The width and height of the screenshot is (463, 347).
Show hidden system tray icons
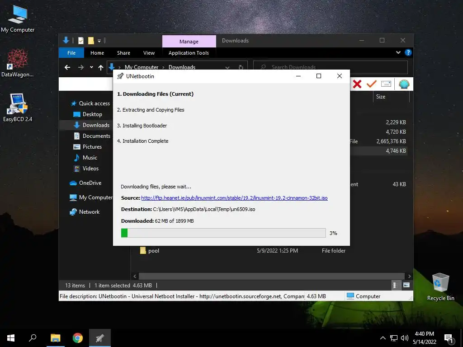383,338
